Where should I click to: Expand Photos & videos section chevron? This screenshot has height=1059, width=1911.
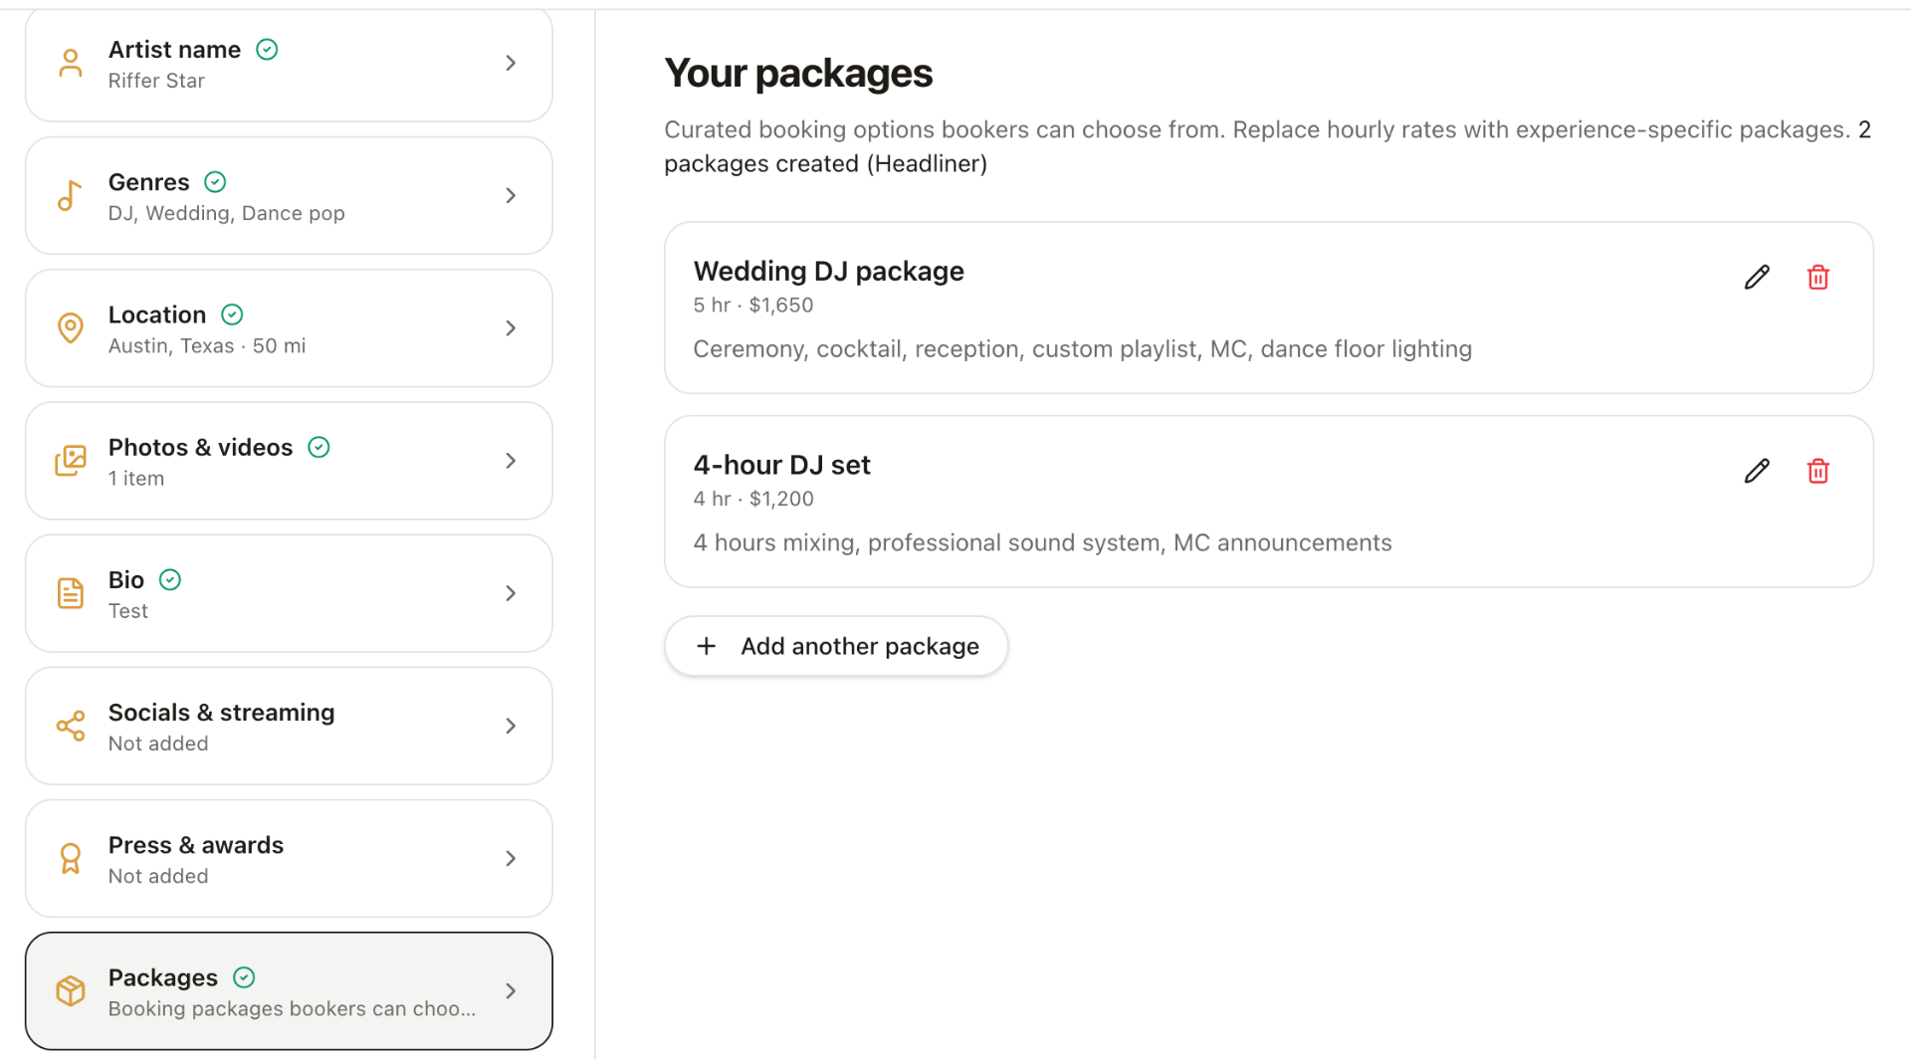pos(511,460)
